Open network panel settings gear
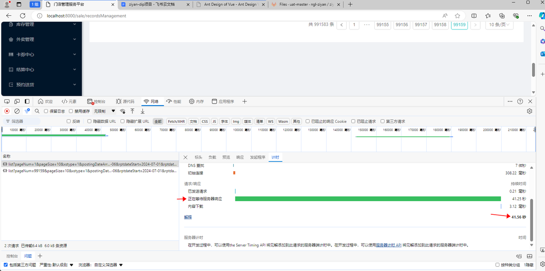545x271 pixels. tap(530, 111)
